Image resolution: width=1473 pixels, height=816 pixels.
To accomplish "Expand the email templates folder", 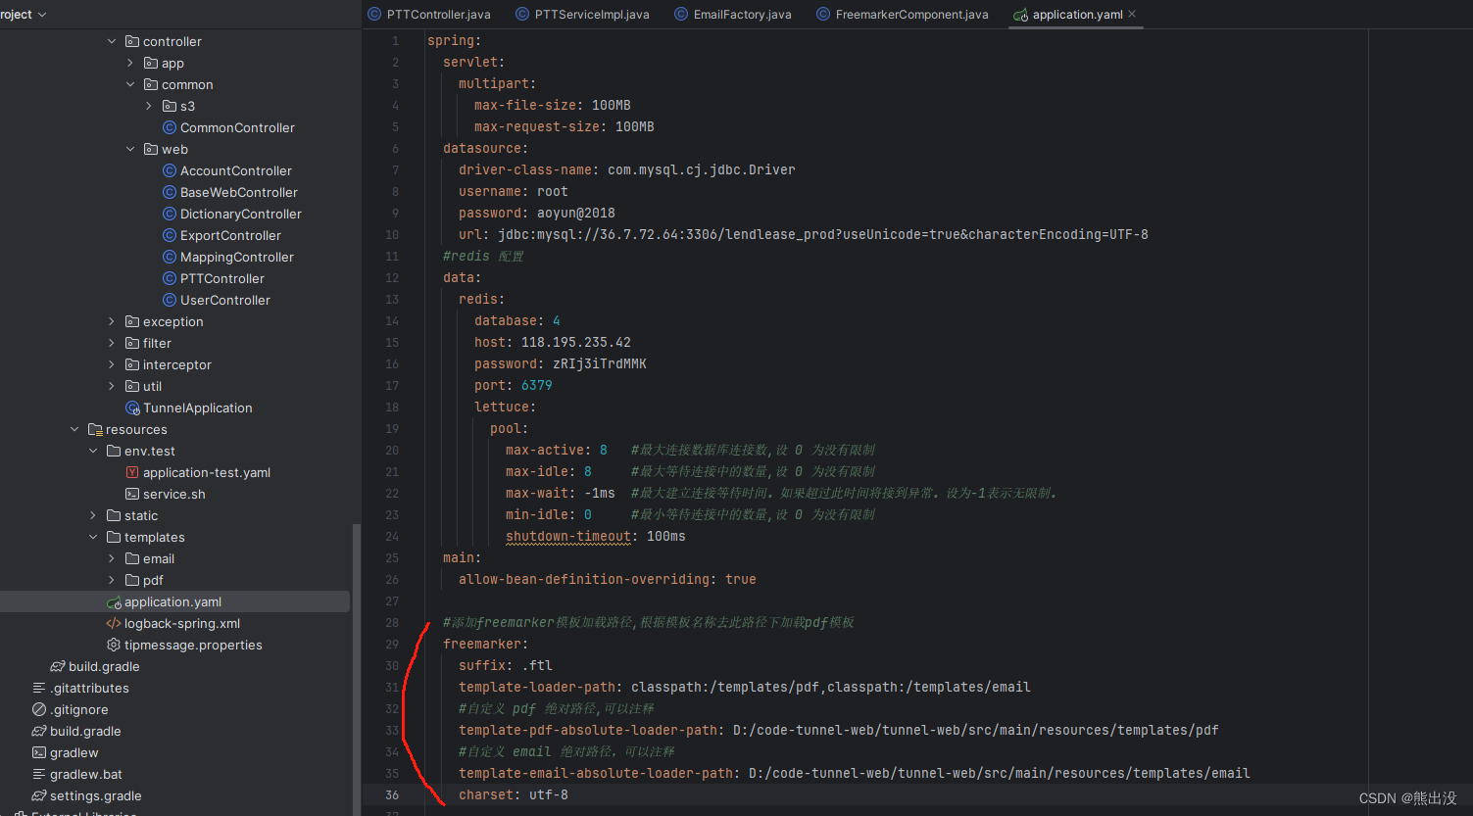I will point(111,558).
